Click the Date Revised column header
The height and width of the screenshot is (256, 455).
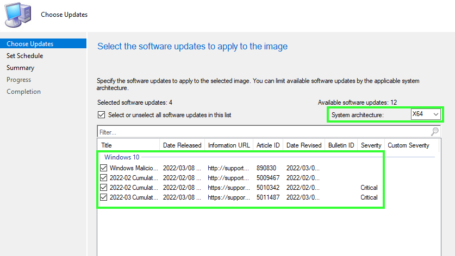click(x=303, y=145)
